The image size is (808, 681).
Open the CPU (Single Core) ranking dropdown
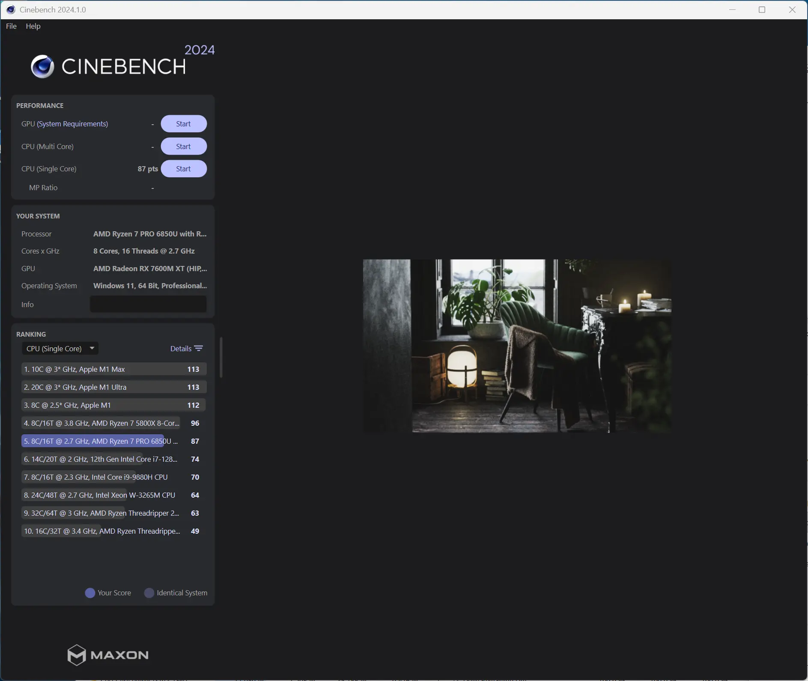[60, 349]
